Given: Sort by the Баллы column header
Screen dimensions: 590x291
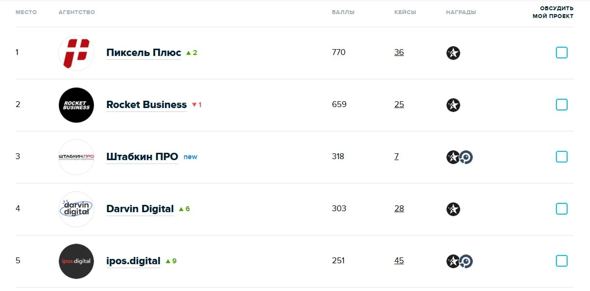Looking at the screenshot, I should coord(343,12).
